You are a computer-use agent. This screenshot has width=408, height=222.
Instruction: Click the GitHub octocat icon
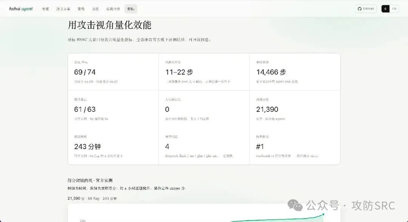click(359, 9)
